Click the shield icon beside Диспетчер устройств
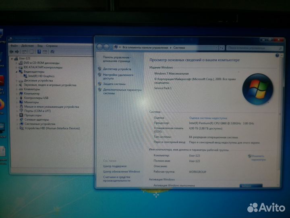This screenshot has width=290, height=218. [x=99, y=69]
